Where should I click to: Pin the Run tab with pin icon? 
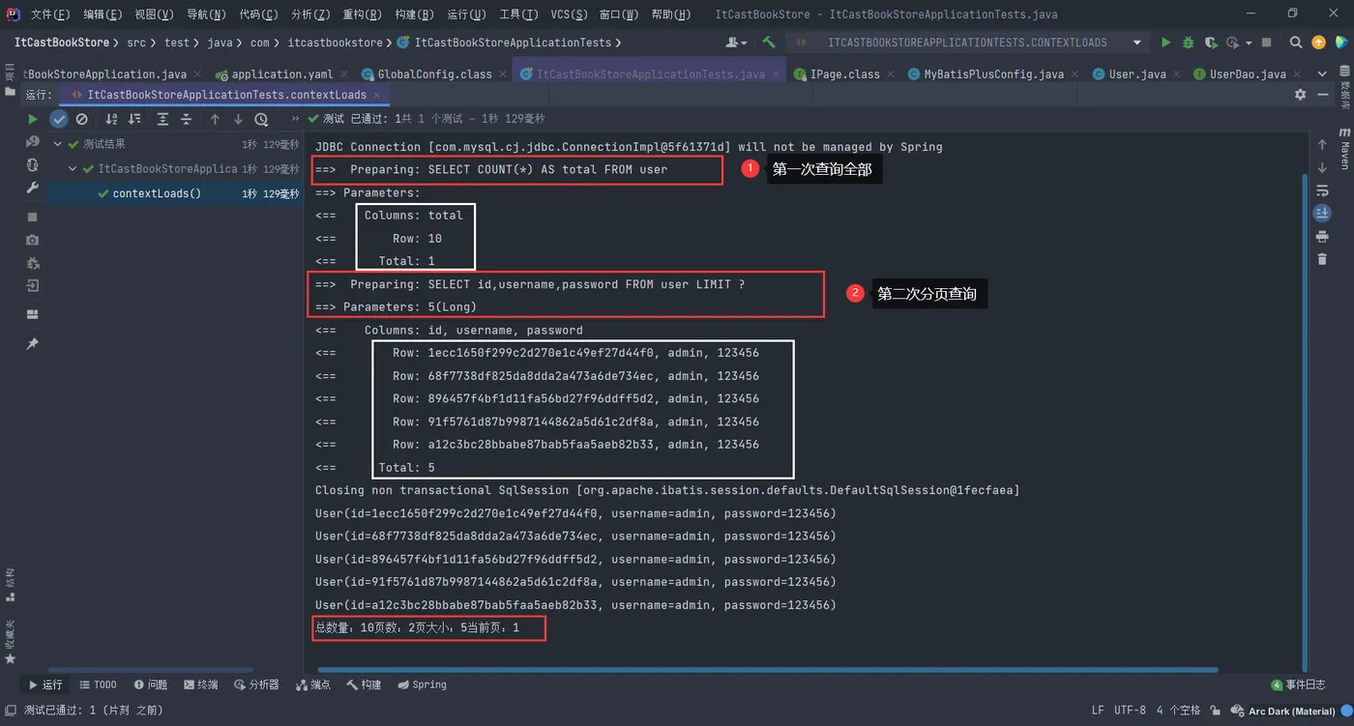coord(32,344)
